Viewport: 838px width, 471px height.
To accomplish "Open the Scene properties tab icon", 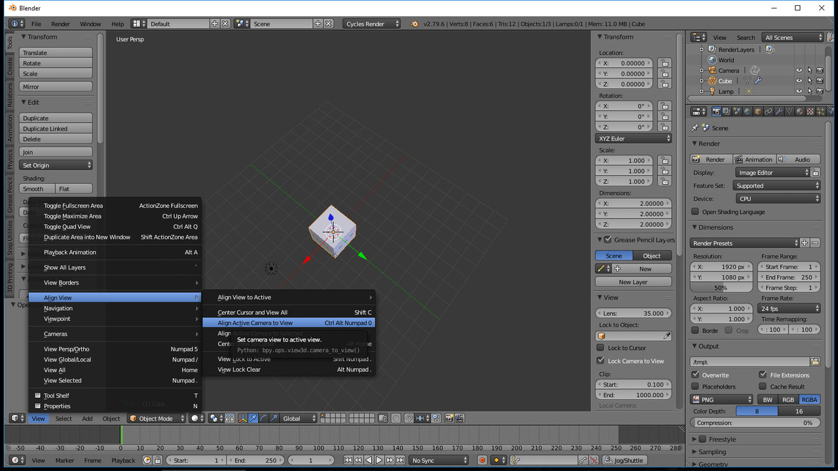I will click(x=737, y=112).
